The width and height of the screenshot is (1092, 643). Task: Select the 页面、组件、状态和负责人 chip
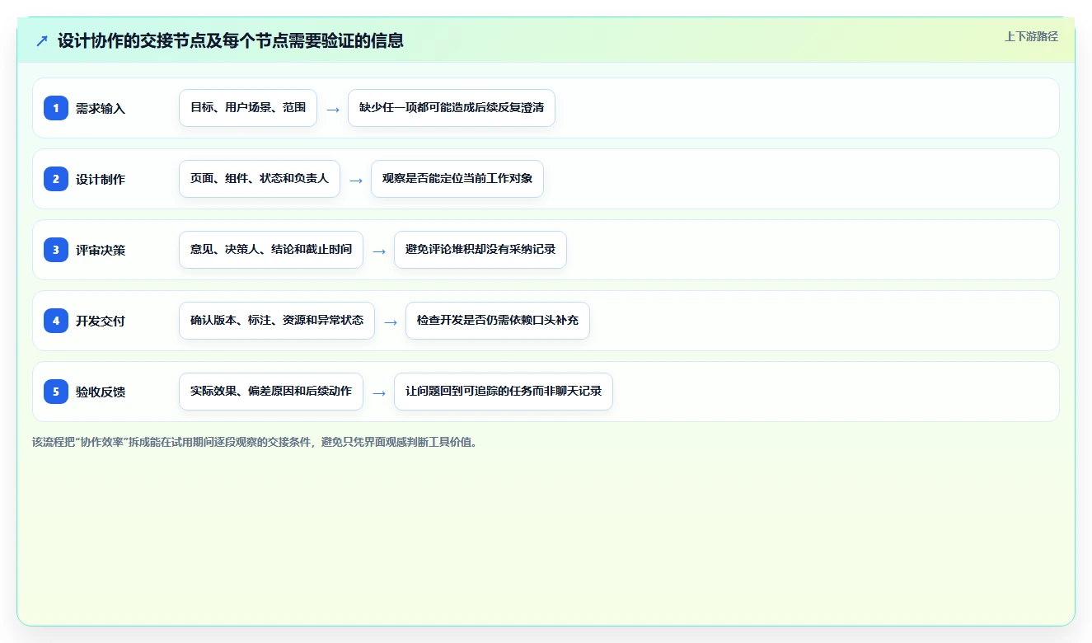[x=260, y=179]
